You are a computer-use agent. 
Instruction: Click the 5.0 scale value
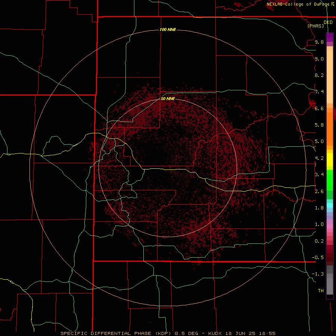point(319,141)
